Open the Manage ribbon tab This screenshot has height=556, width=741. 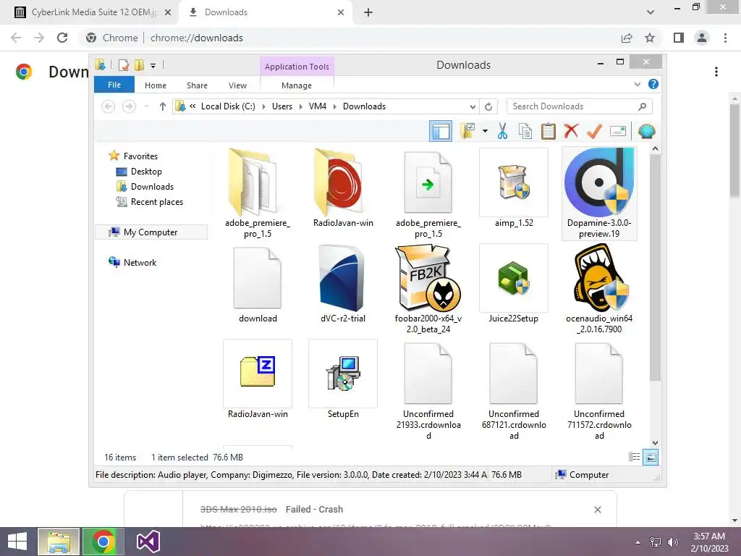pos(296,85)
